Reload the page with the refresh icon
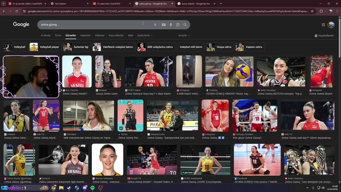This screenshot has height=192, width=341. click(x=17, y=11)
